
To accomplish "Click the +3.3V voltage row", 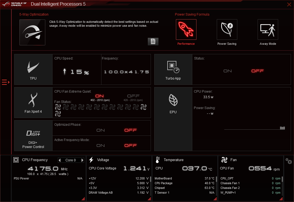I will [x=118, y=188].
